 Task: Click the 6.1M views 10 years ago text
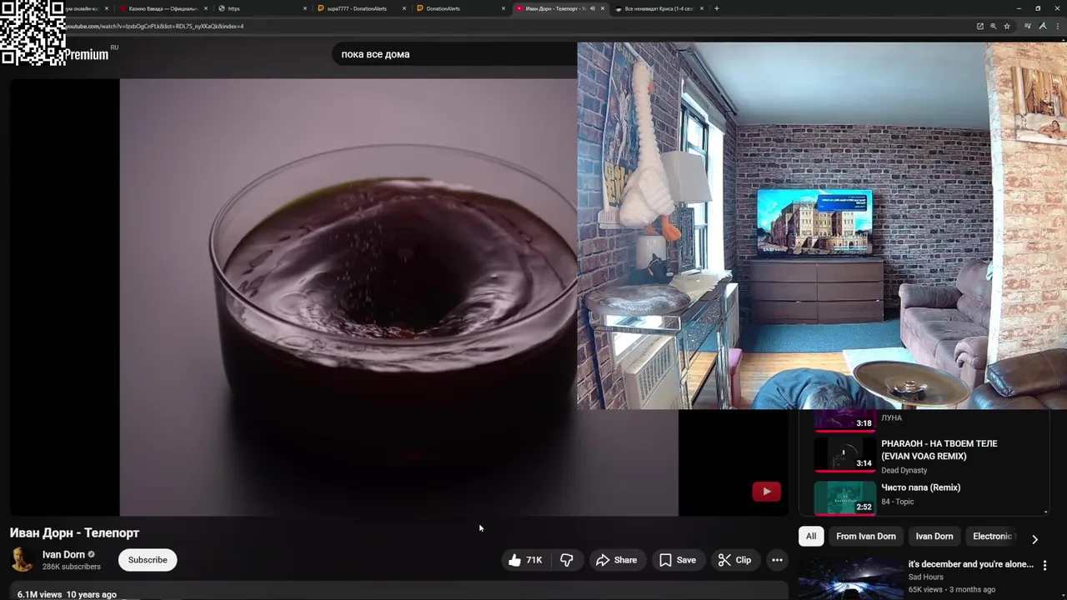coord(67,594)
